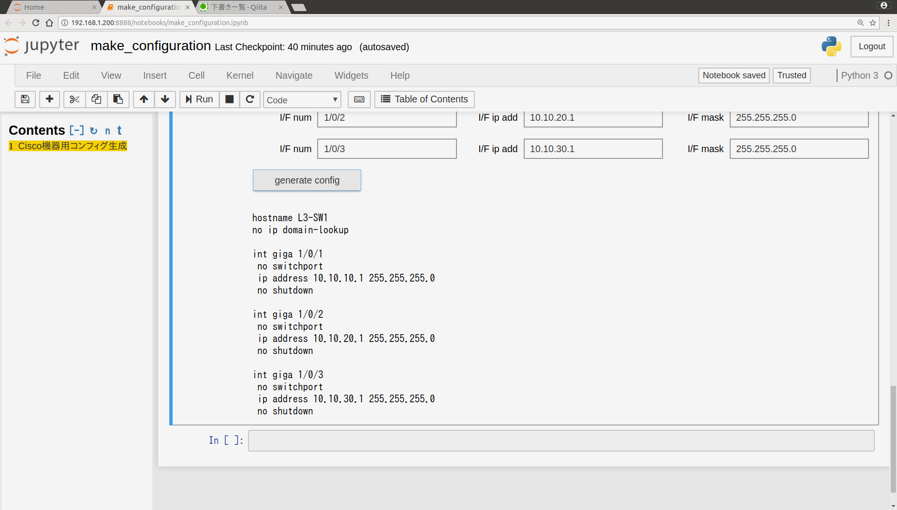Open Cisco機器用コンフィグ生成 from Contents list
The width and height of the screenshot is (897, 510).
[x=68, y=146]
